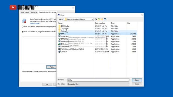Switch to the Advanced tab
Viewport: 173px width, 97px height.
34,13
